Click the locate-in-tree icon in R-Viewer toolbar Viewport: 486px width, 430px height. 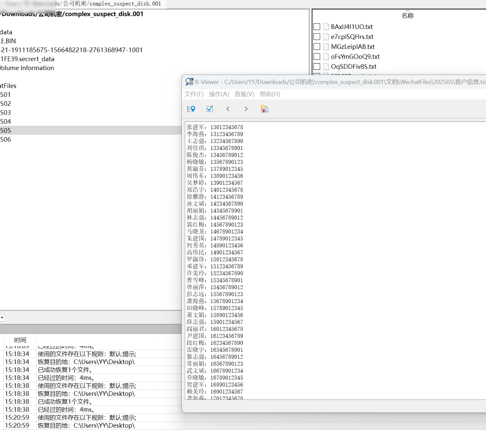(191, 109)
